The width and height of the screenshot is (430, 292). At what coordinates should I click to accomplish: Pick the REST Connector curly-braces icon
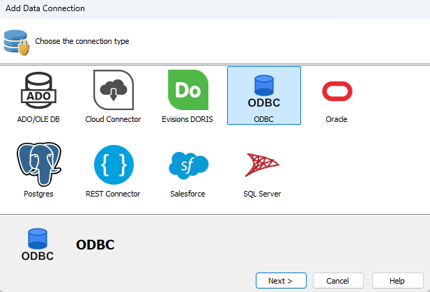pos(113,164)
